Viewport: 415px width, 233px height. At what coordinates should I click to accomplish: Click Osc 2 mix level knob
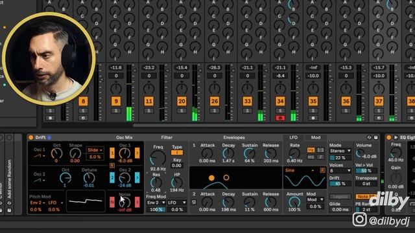[124, 177]
